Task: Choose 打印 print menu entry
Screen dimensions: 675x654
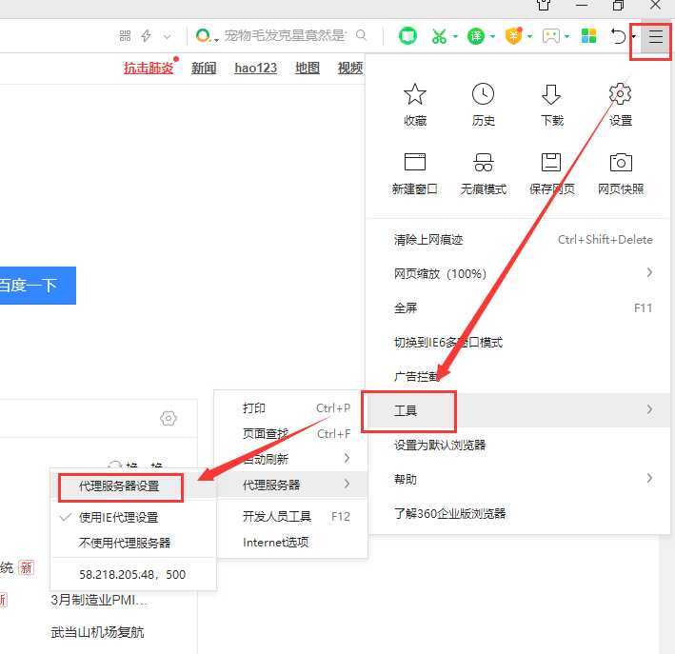Action: pyautogui.click(x=292, y=407)
